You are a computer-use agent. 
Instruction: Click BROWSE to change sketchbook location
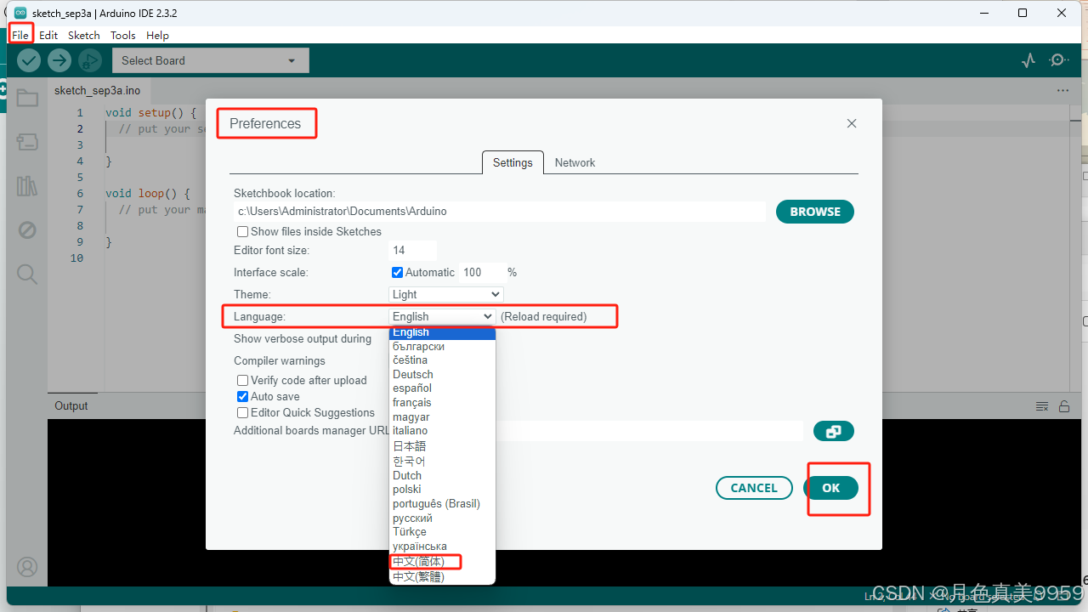813,211
